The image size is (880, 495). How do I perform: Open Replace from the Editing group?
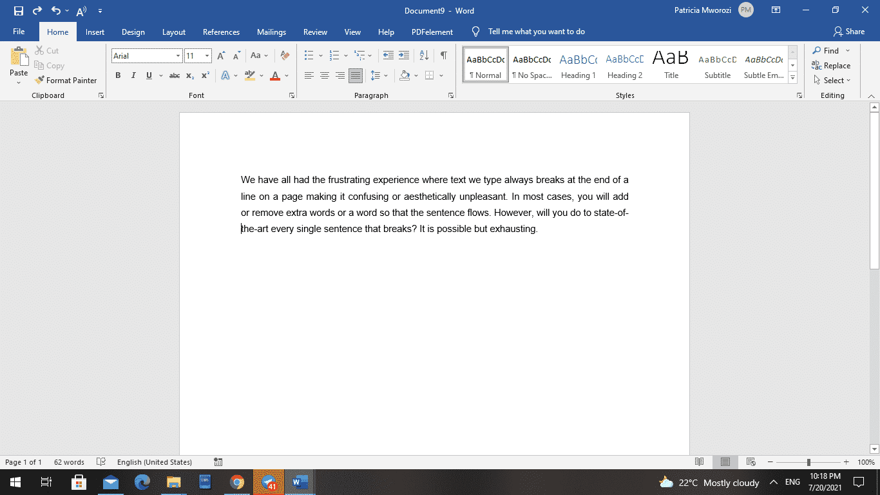[x=832, y=65]
